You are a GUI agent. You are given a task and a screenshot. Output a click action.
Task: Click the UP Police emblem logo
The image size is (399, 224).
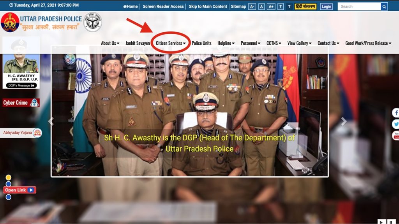tap(10, 22)
